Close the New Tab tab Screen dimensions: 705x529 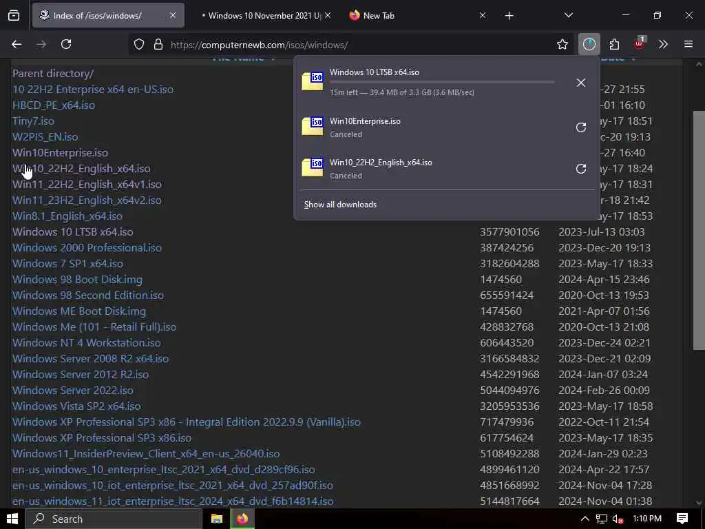483,15
